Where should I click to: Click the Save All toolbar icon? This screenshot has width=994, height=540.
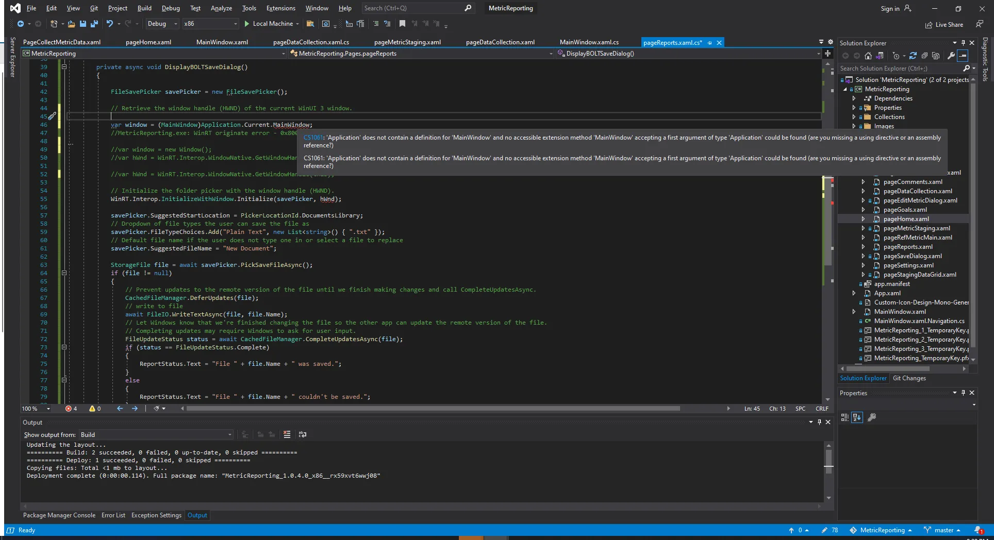pos(94,24)
